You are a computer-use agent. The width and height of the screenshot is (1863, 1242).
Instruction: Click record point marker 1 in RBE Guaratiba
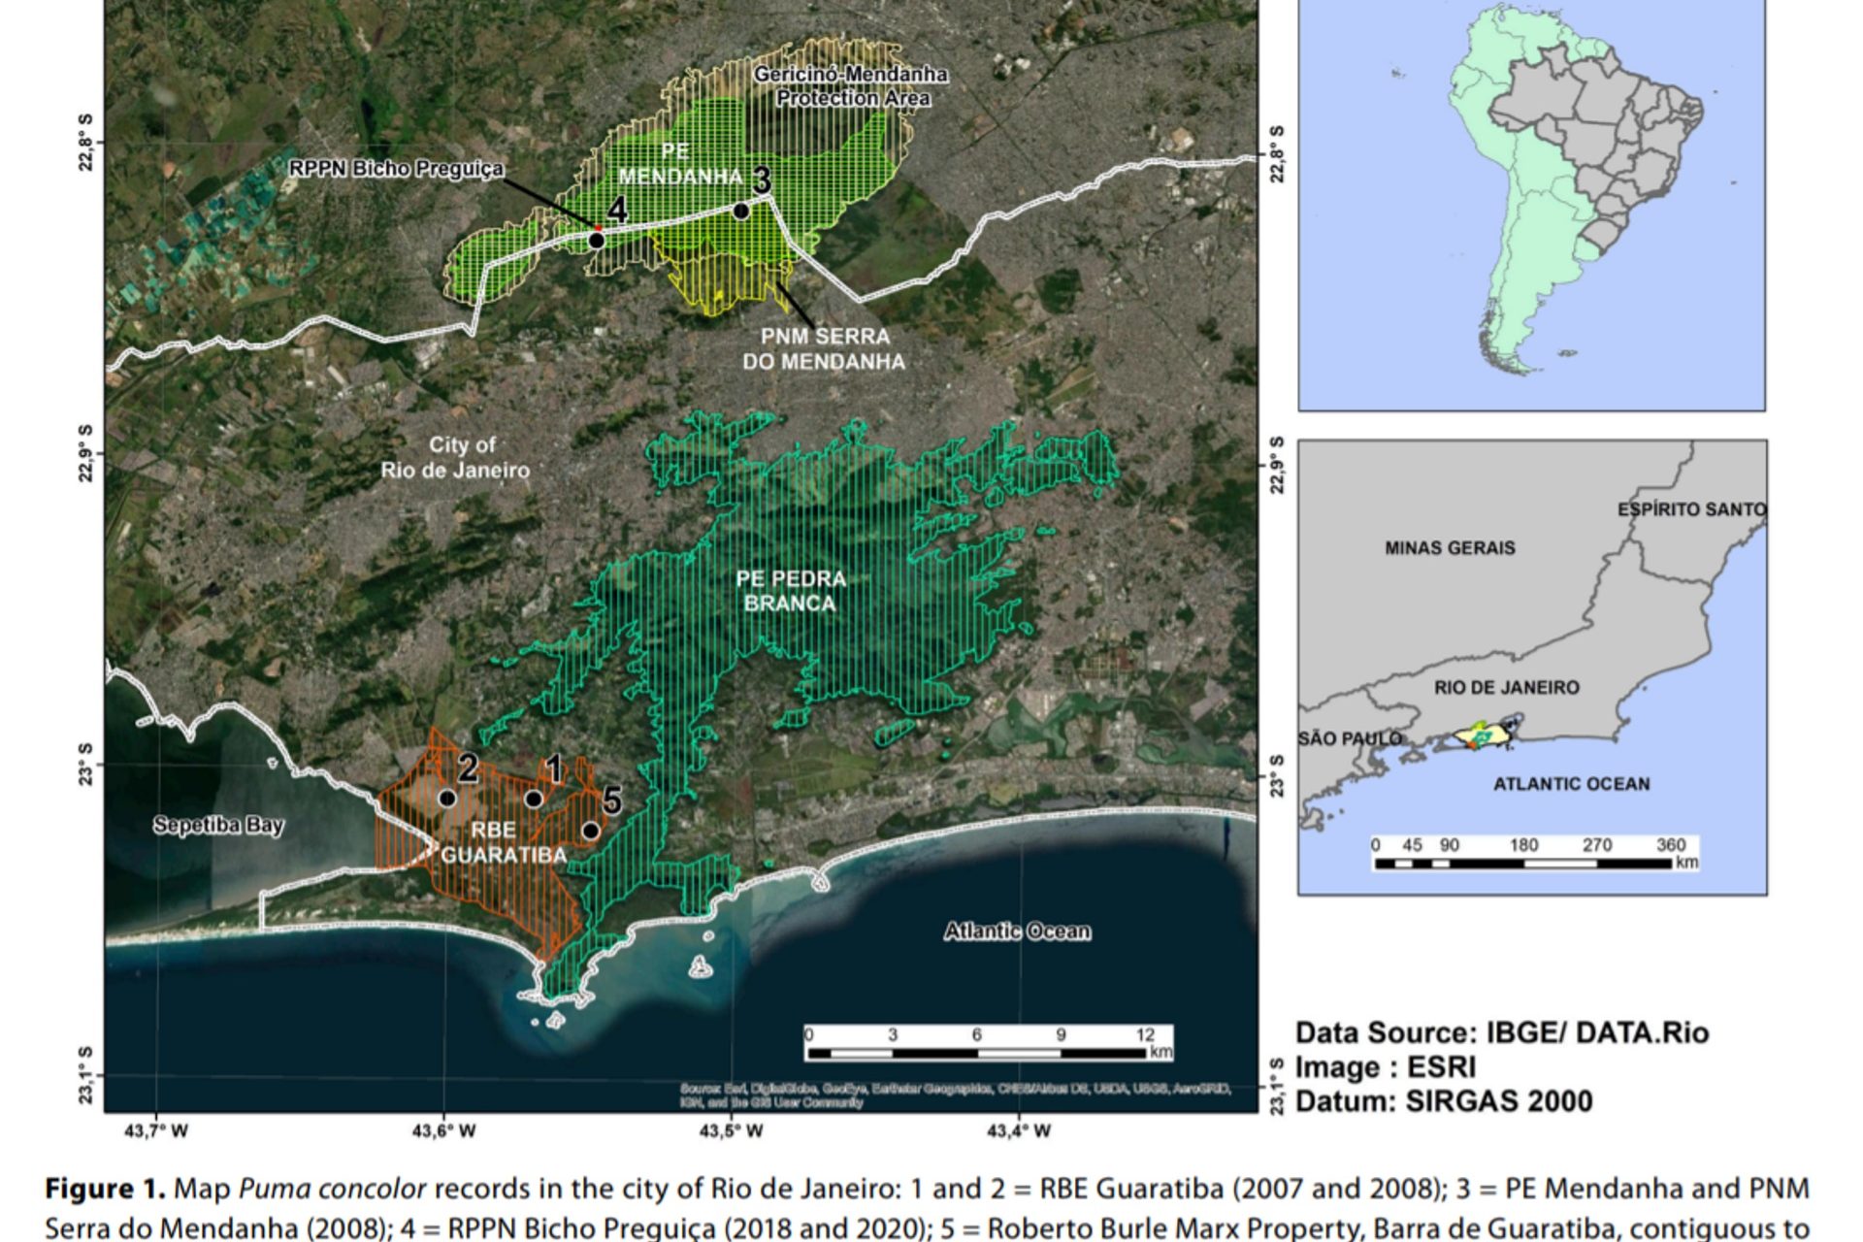[533, 799]
